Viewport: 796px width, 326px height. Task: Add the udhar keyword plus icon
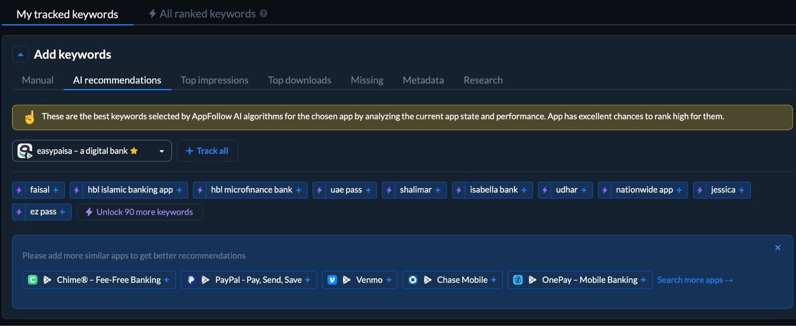tap(584, 190)
